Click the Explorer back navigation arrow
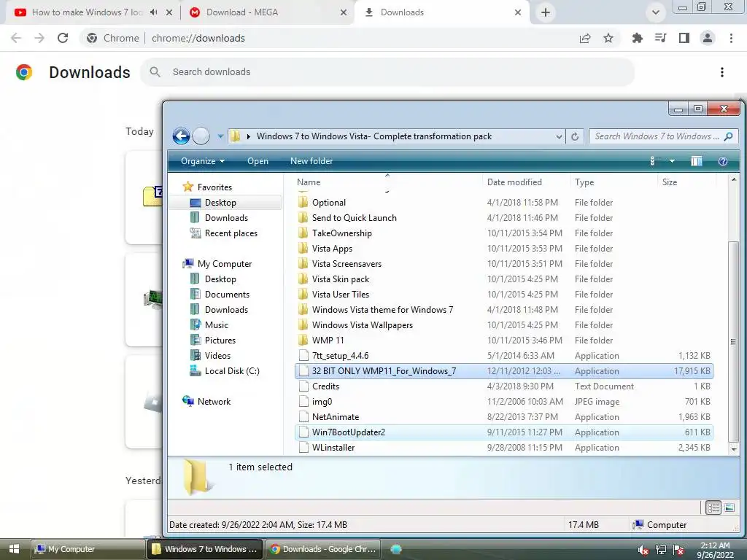This screenshot has height=560, width=747. (x=181, y=136)
